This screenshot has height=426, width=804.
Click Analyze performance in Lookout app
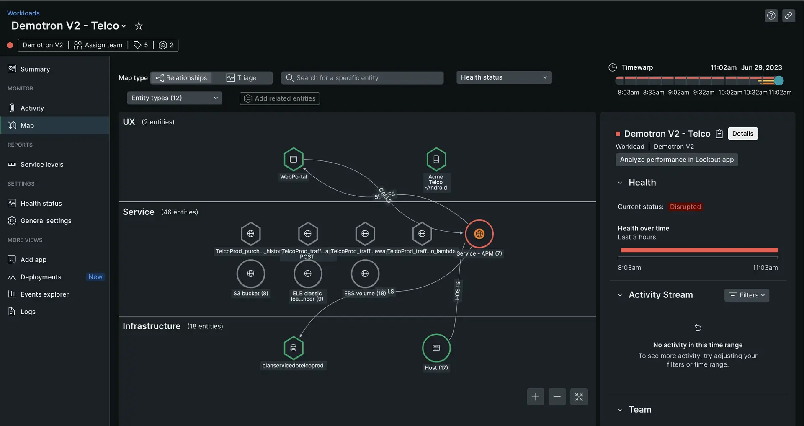click(676, 160)
